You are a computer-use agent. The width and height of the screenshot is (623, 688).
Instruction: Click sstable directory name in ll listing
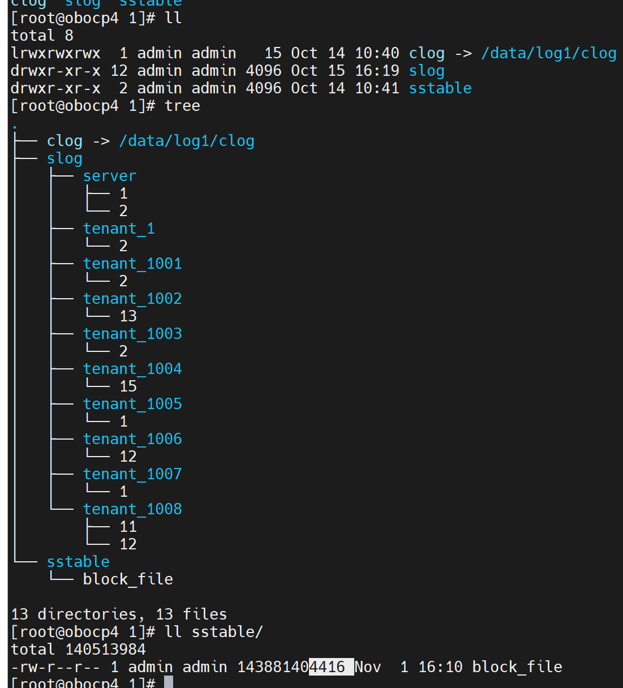440,88
